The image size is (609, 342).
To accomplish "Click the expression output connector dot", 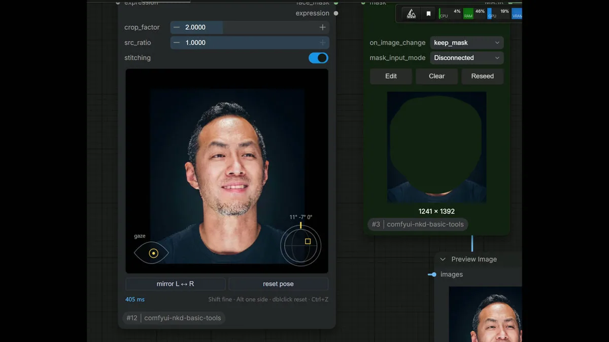I will coord(336,13).
